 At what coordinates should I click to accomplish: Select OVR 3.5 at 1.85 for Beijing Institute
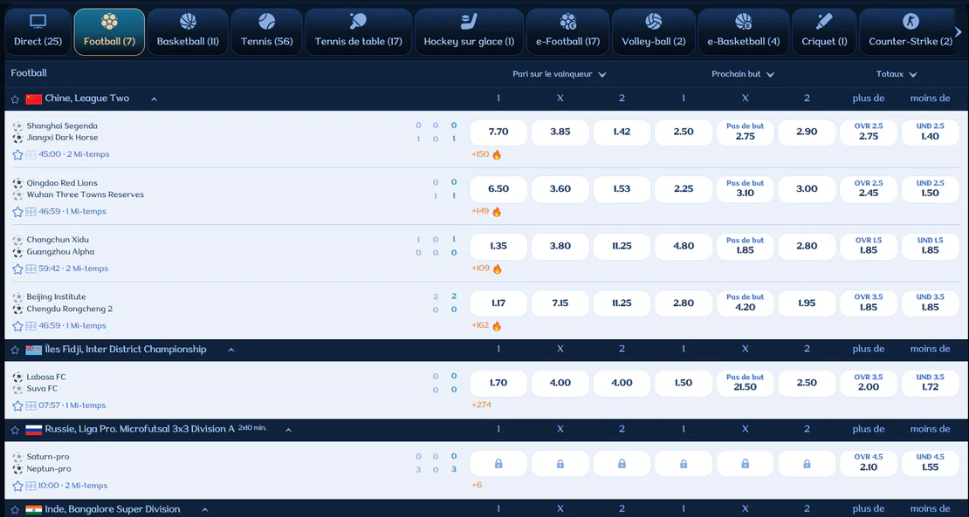(x=869, y=303)
